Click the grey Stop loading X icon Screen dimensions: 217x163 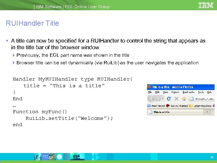coord(176,99)
